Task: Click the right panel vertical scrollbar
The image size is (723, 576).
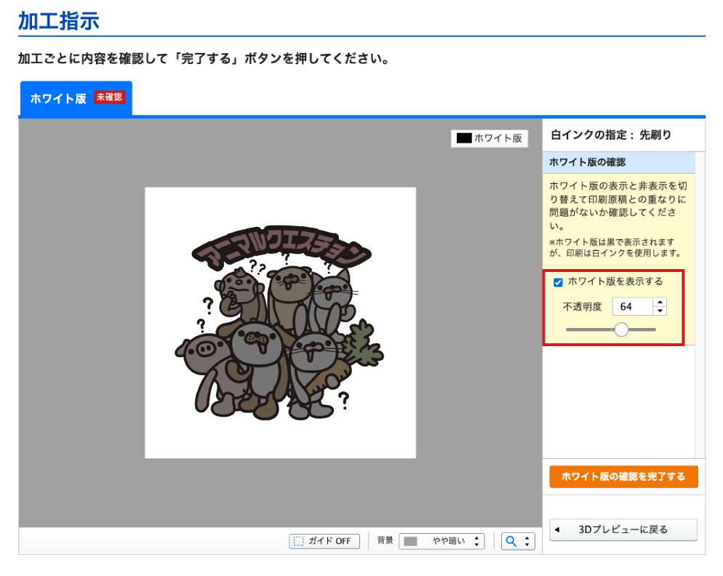Action: coord(700,305)
